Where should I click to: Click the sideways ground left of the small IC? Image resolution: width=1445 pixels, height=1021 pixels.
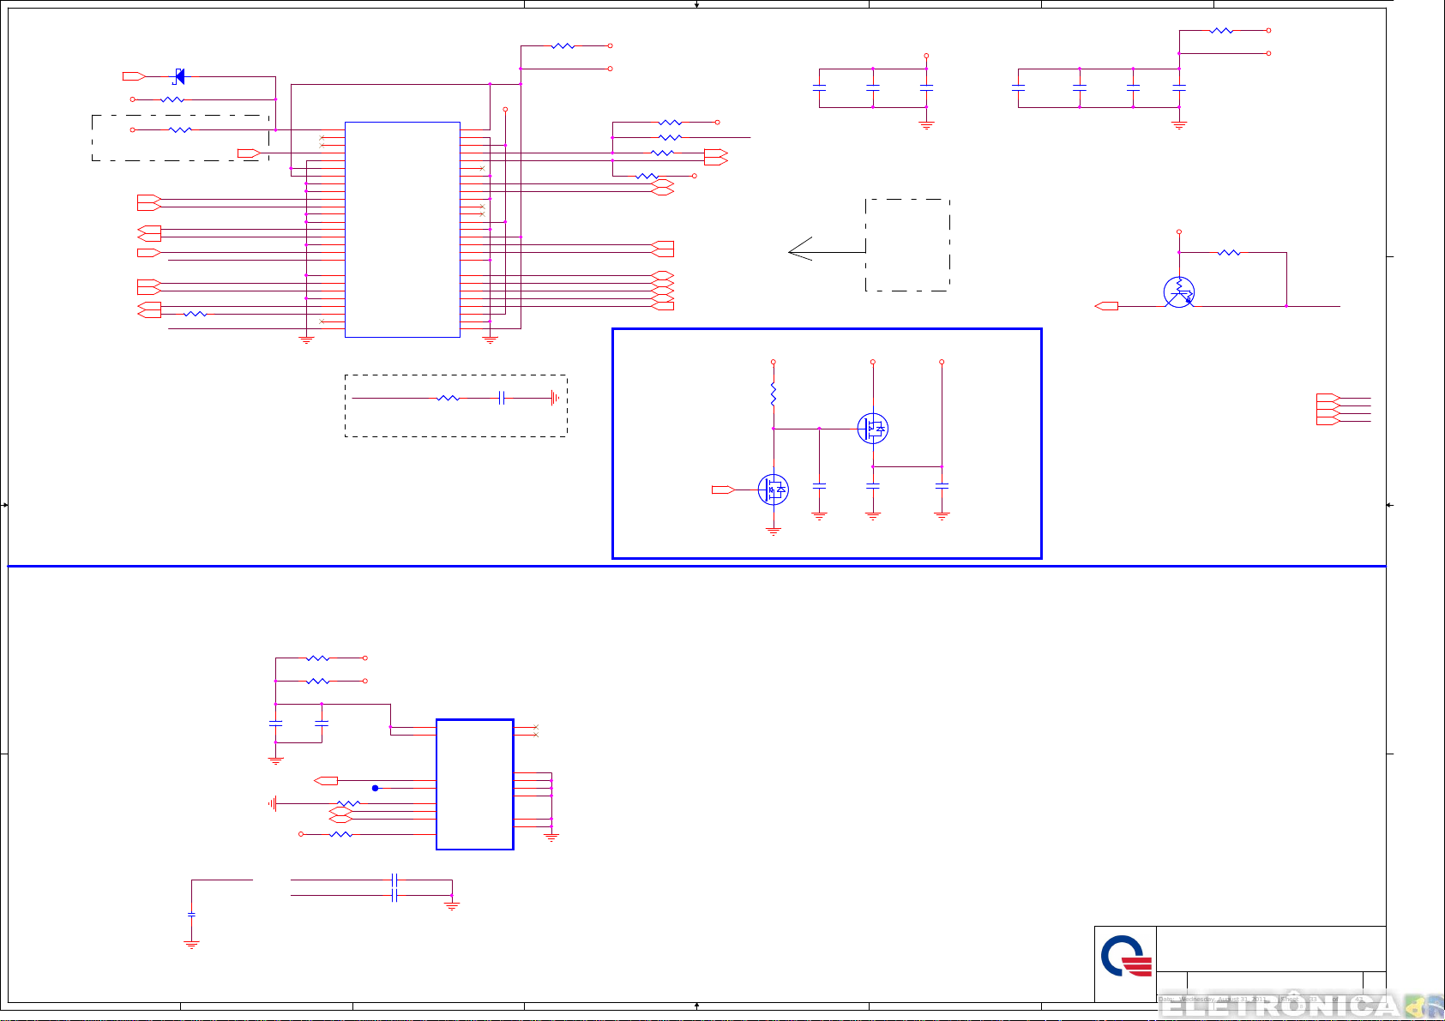[273, 803]
